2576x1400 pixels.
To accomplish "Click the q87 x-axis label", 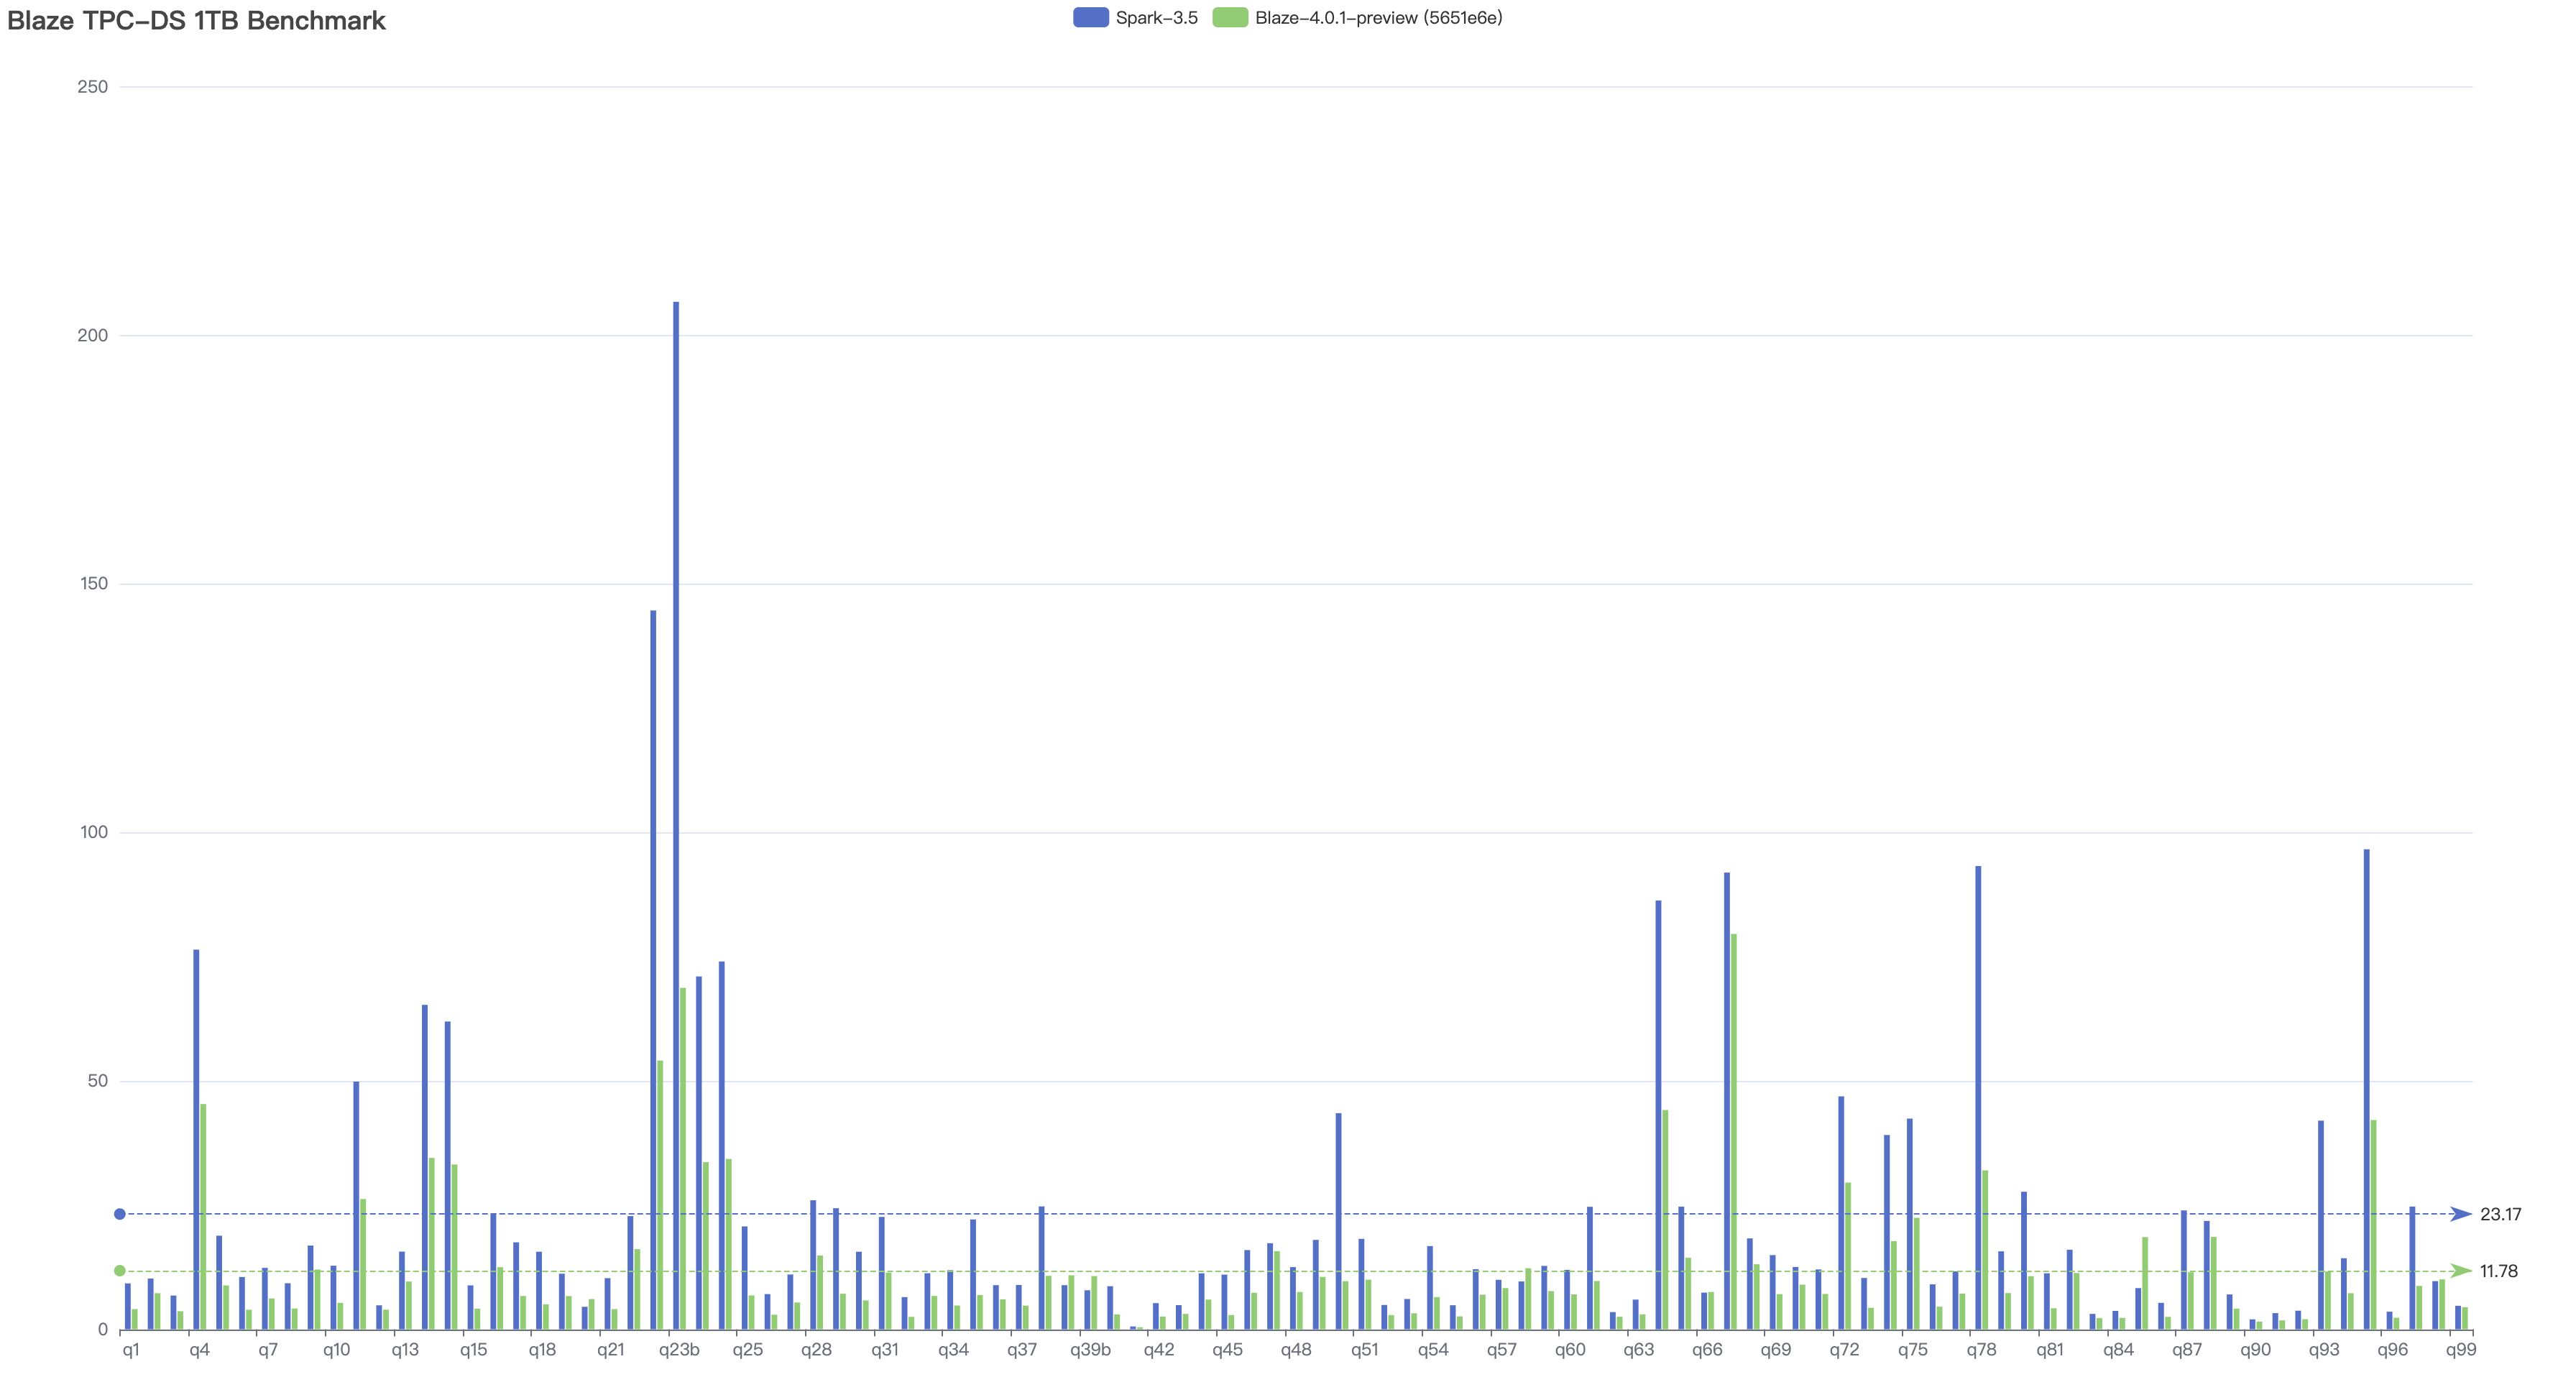I will 2187,1350.
